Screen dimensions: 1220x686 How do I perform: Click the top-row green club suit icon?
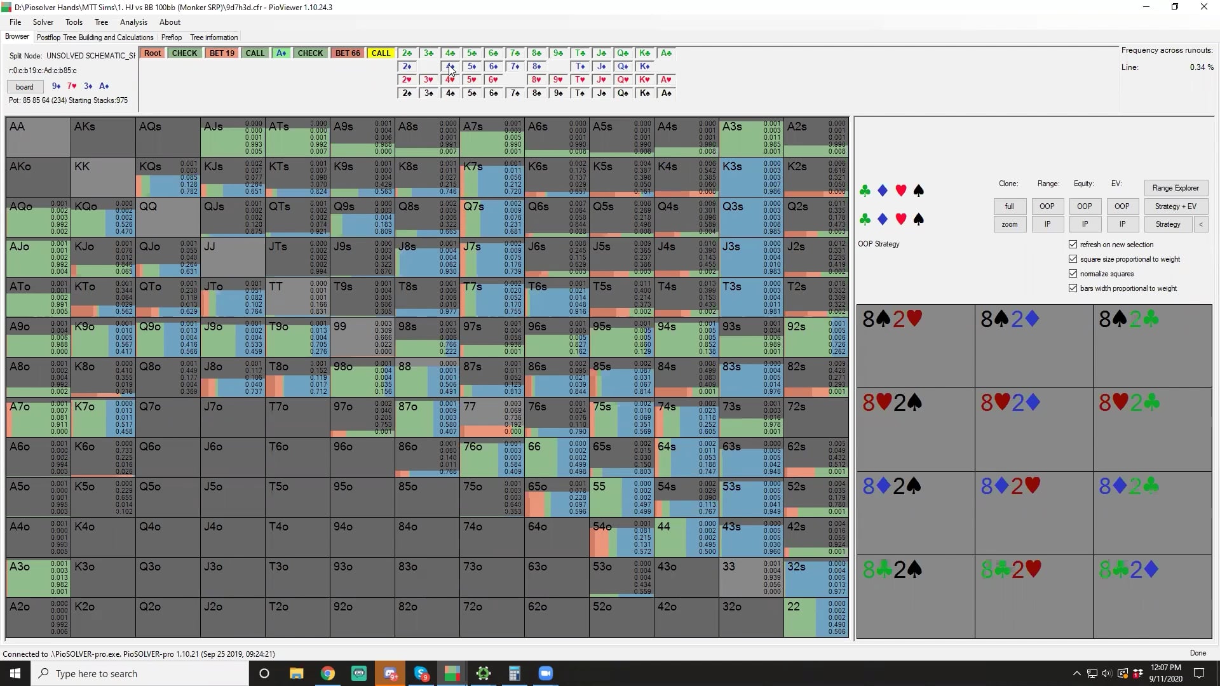tap(865, 191)
